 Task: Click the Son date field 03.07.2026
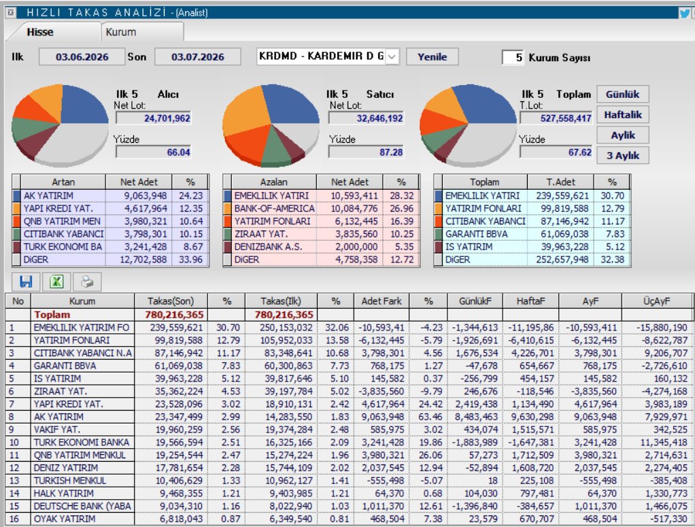tap(198, 56)
